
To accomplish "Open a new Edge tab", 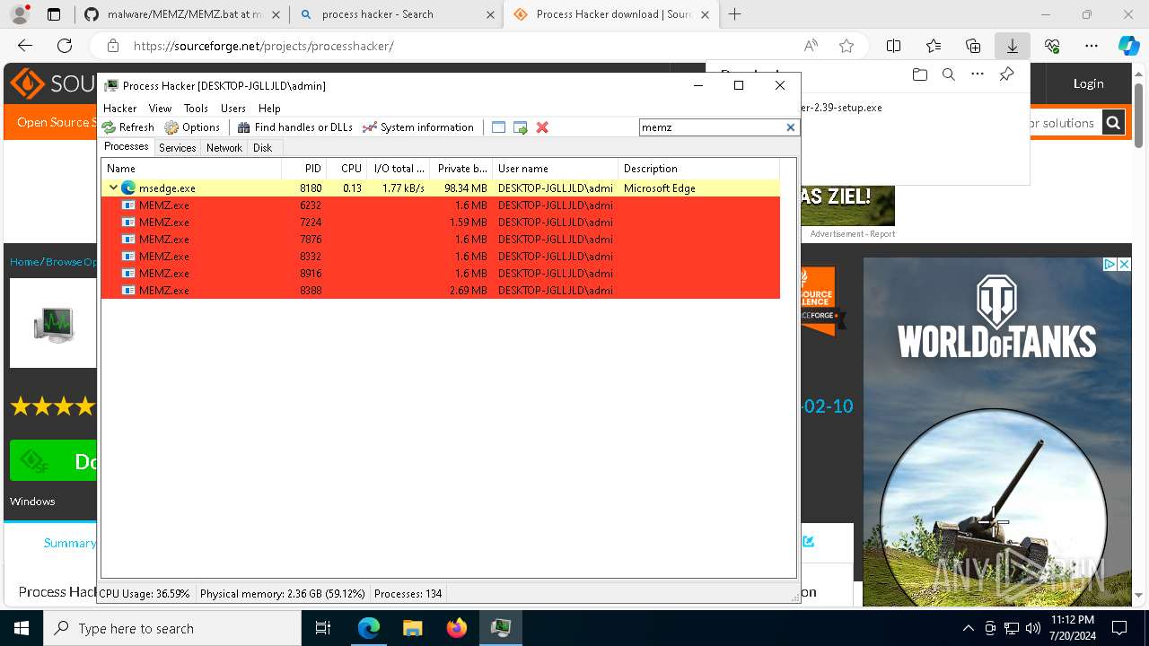I will [735, 14].
